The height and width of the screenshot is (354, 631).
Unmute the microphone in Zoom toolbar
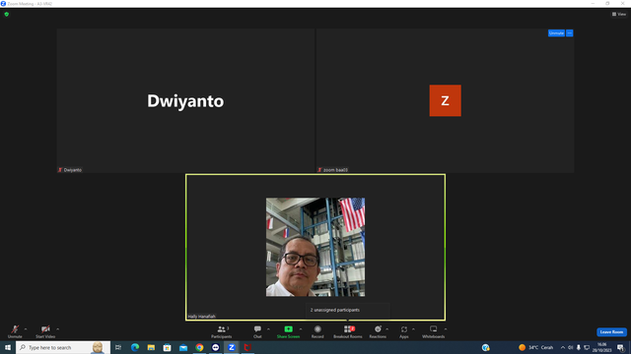click(15, 331)
